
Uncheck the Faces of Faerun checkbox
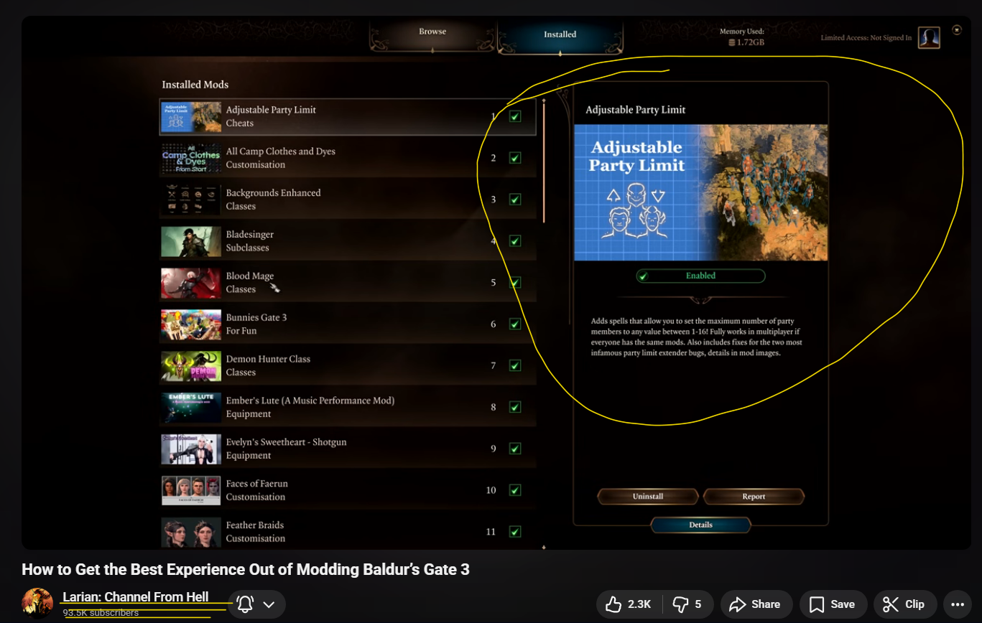coord(515,490)
